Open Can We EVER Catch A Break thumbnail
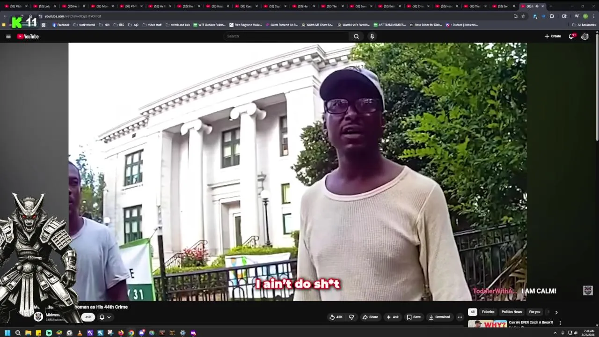 click(487, 324)
